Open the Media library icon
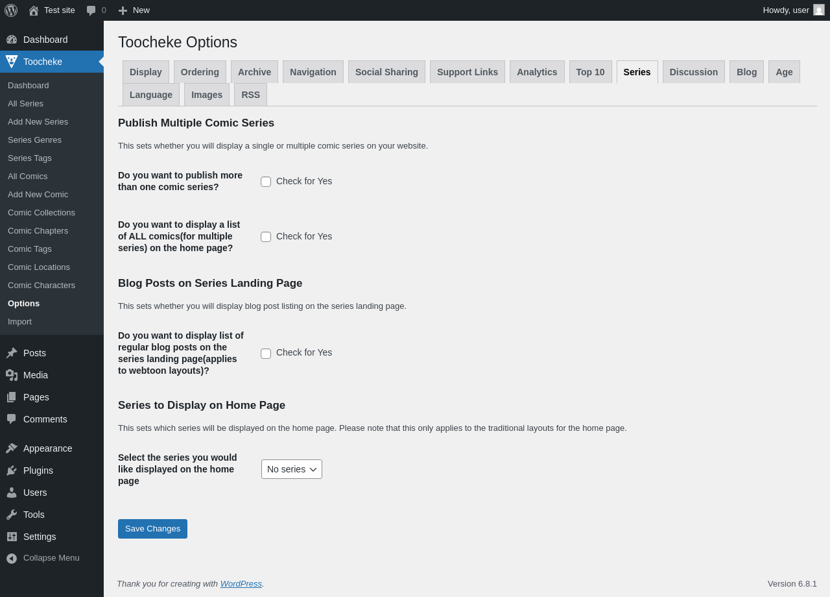This screenshot has width=830, height=597. (x=12, y=375)
